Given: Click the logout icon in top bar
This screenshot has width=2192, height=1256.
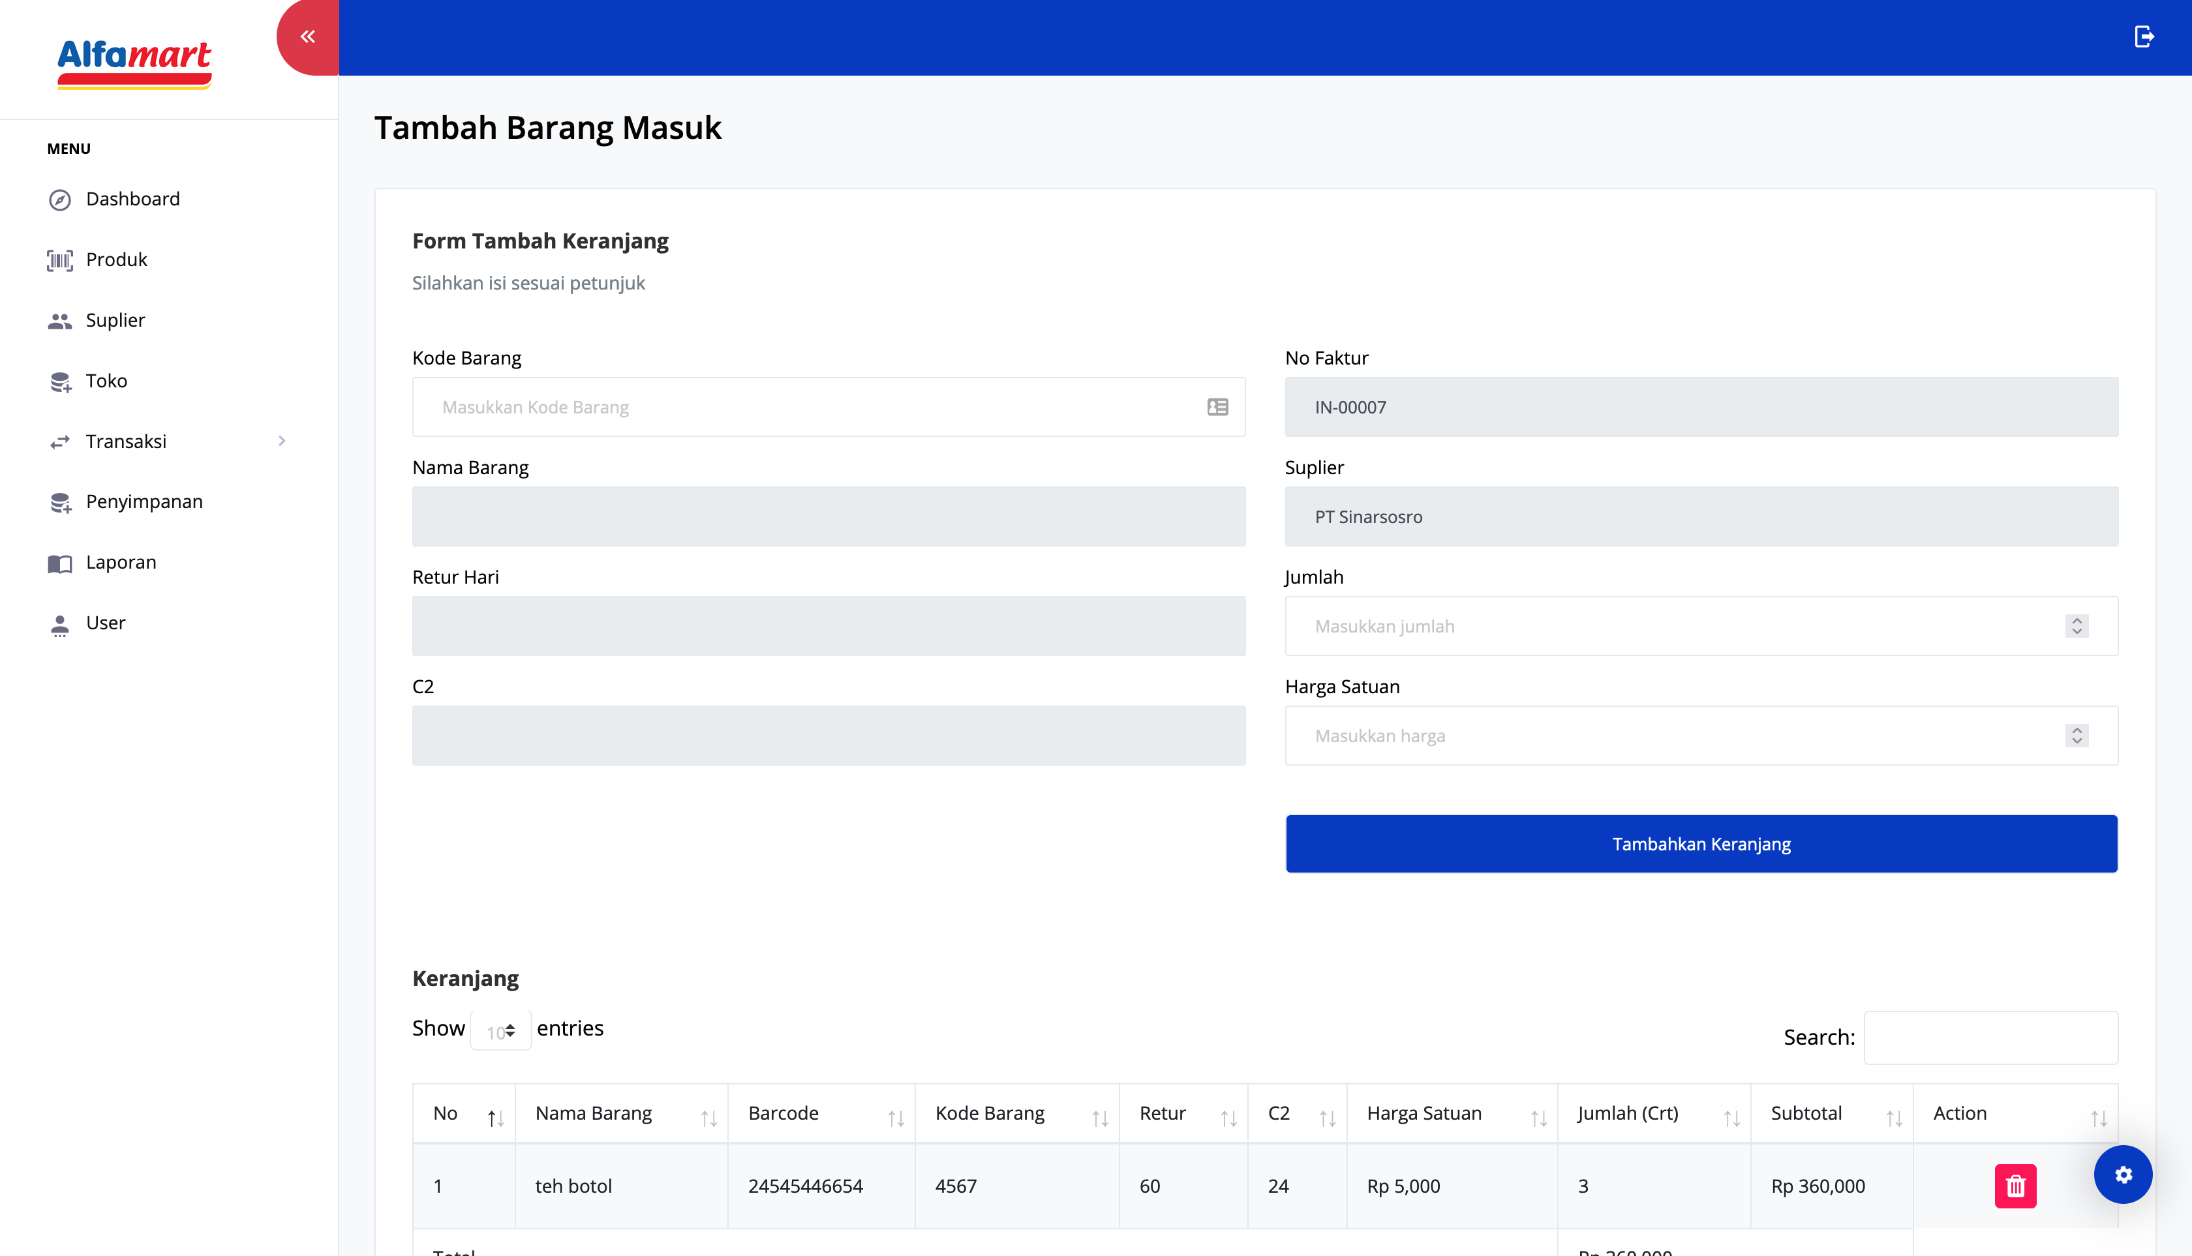Looking at the screenshot, I should tap(2144, 37).
